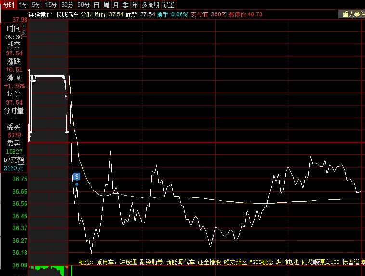Select the 分时 intraday chart tab
The height and width of the screenshot is (276, 365).
[9, 5]
